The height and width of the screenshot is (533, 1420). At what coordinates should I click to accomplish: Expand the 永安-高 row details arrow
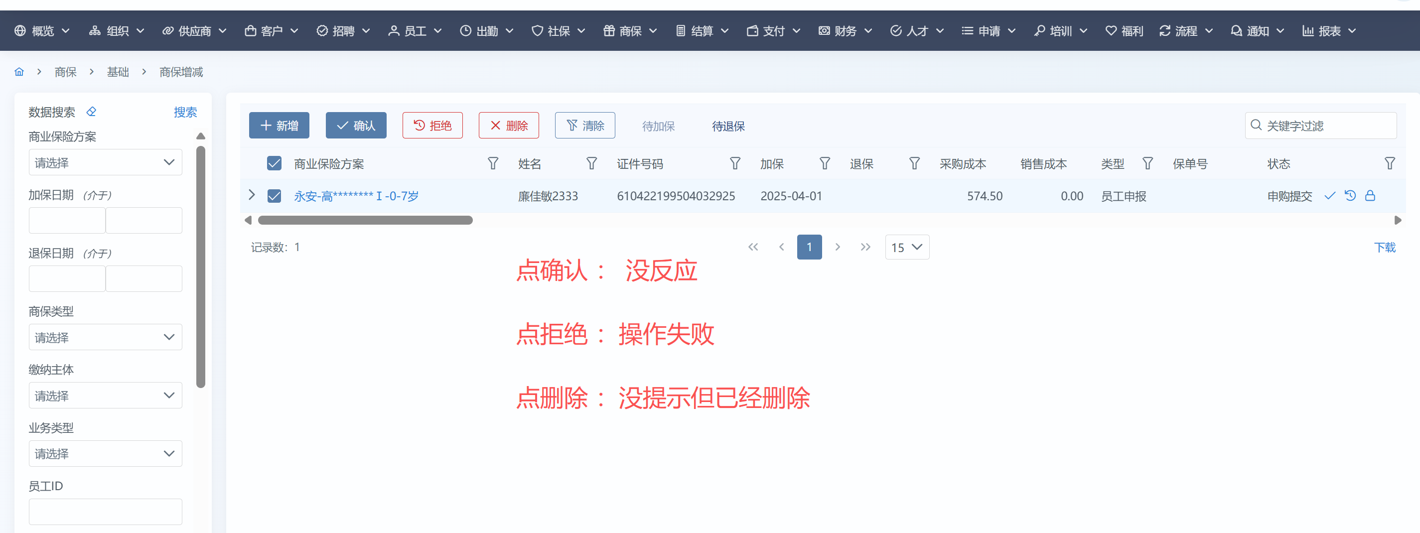click(252, 195)
